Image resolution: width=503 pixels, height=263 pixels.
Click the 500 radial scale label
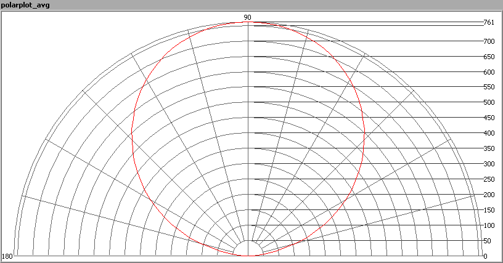tap(489, 102)
